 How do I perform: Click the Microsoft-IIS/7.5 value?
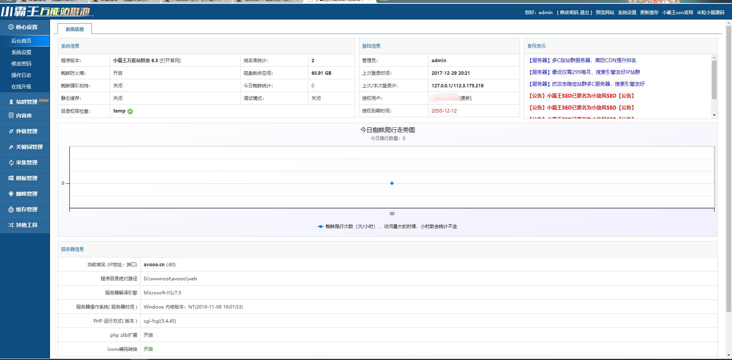pos(162,293)
